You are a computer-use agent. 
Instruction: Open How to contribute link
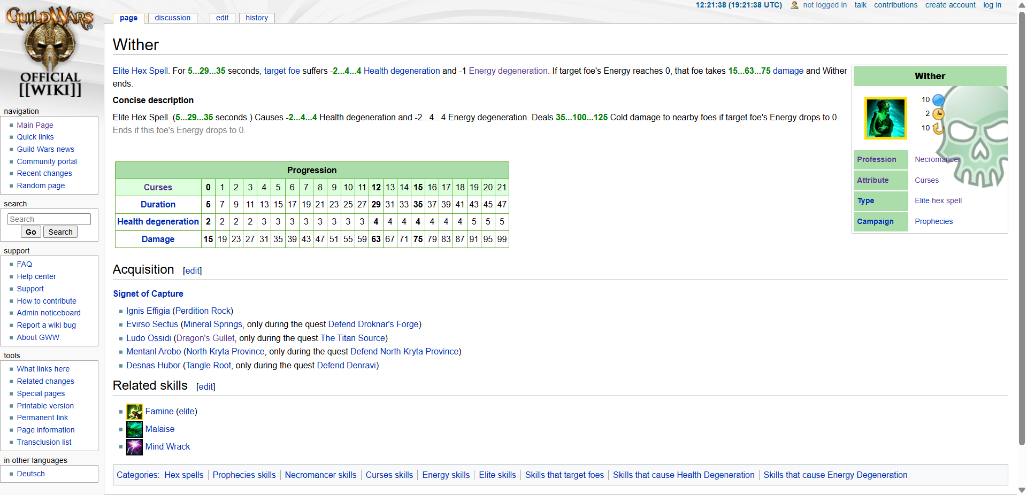click(x=47, y=301)
